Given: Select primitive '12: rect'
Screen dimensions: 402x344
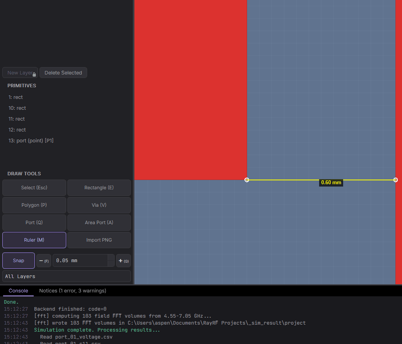Looking at the screenshot, I should tap(17, 130).
